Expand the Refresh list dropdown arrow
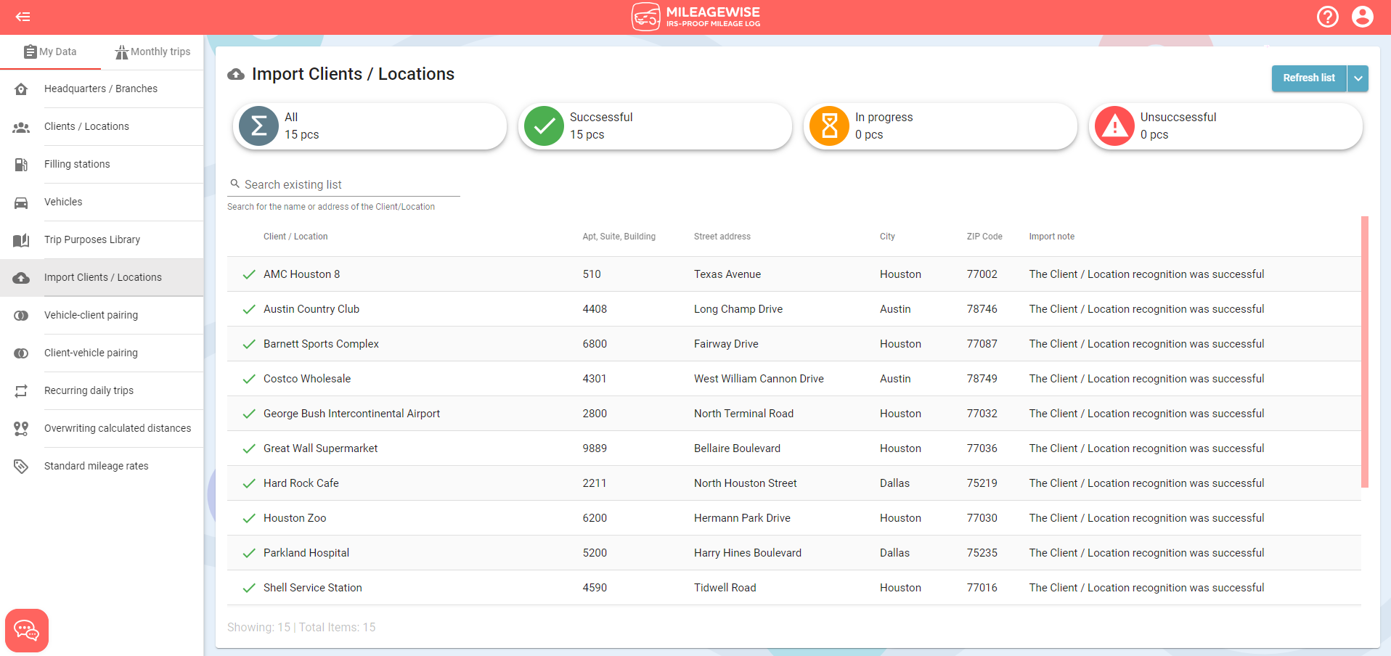The width and height of the screenshot is (1391, 656). 1358,78
